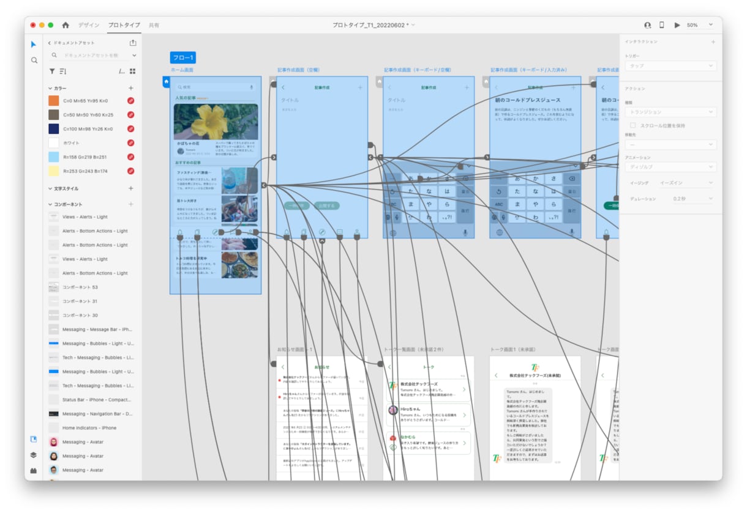Open mobile device preview icon
Image resolution: width=747 pixels, height=513 pixels.
(x=661, y=25)
